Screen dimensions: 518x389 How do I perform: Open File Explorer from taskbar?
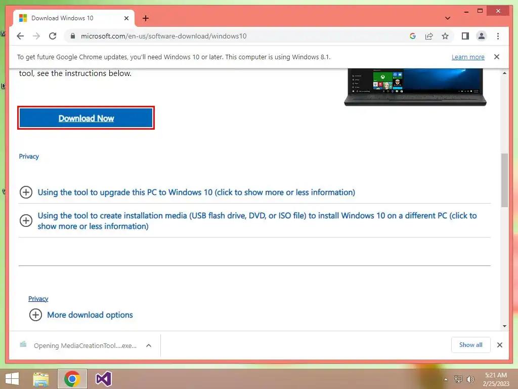[x=41, y=379]
